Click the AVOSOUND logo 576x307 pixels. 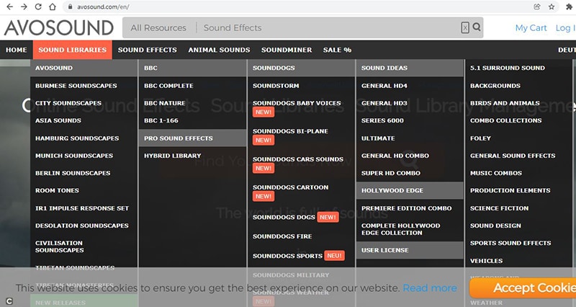tap(59, 28)
